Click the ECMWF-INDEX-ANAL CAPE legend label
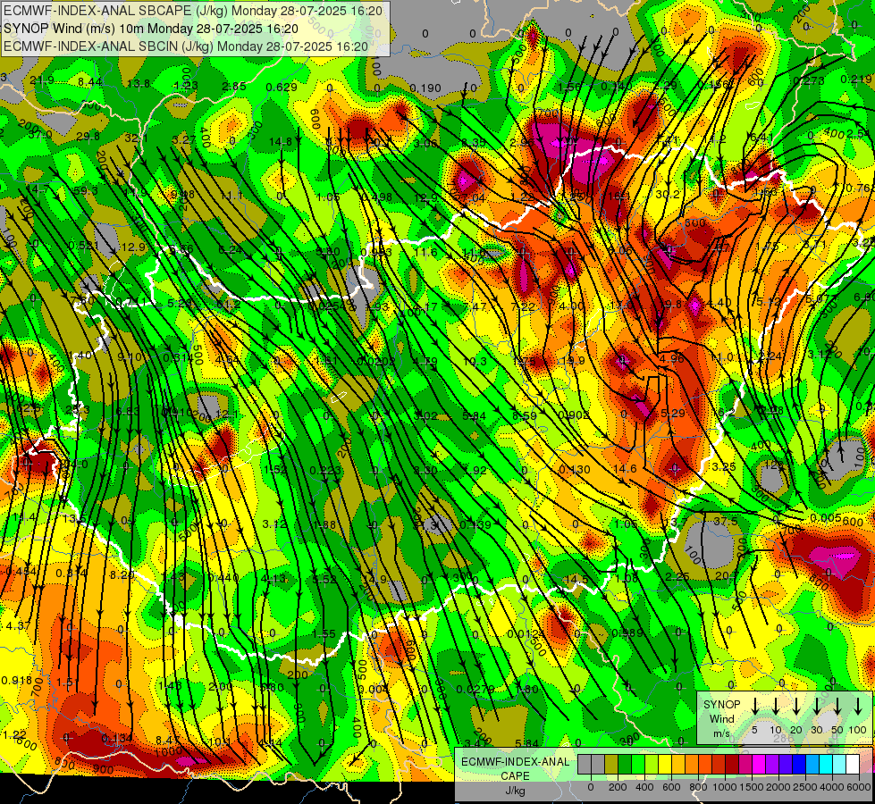Screen dimensions: 875x804 (515, 768)
